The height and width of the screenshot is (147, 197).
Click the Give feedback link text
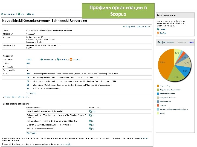tap(9, 14)
